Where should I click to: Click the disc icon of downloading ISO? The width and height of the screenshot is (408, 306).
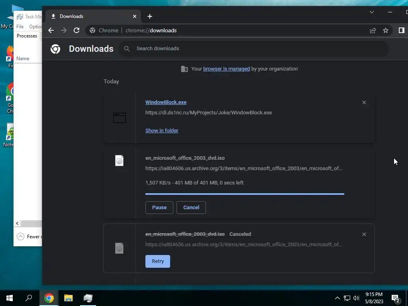tap(119, 161)
